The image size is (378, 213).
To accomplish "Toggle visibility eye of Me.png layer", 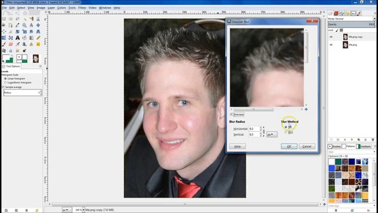I will [x=331, y=45].
